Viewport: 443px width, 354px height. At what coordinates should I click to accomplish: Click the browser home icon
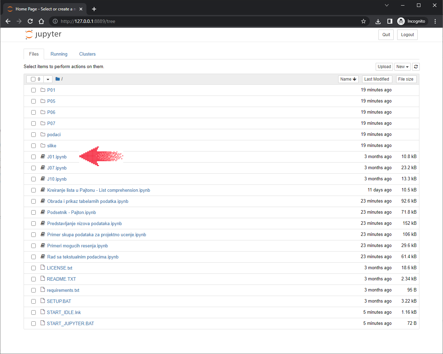click(x=41, y=21)
